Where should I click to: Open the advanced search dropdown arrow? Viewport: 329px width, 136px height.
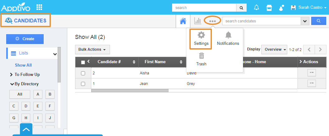[x=305, y=21]
